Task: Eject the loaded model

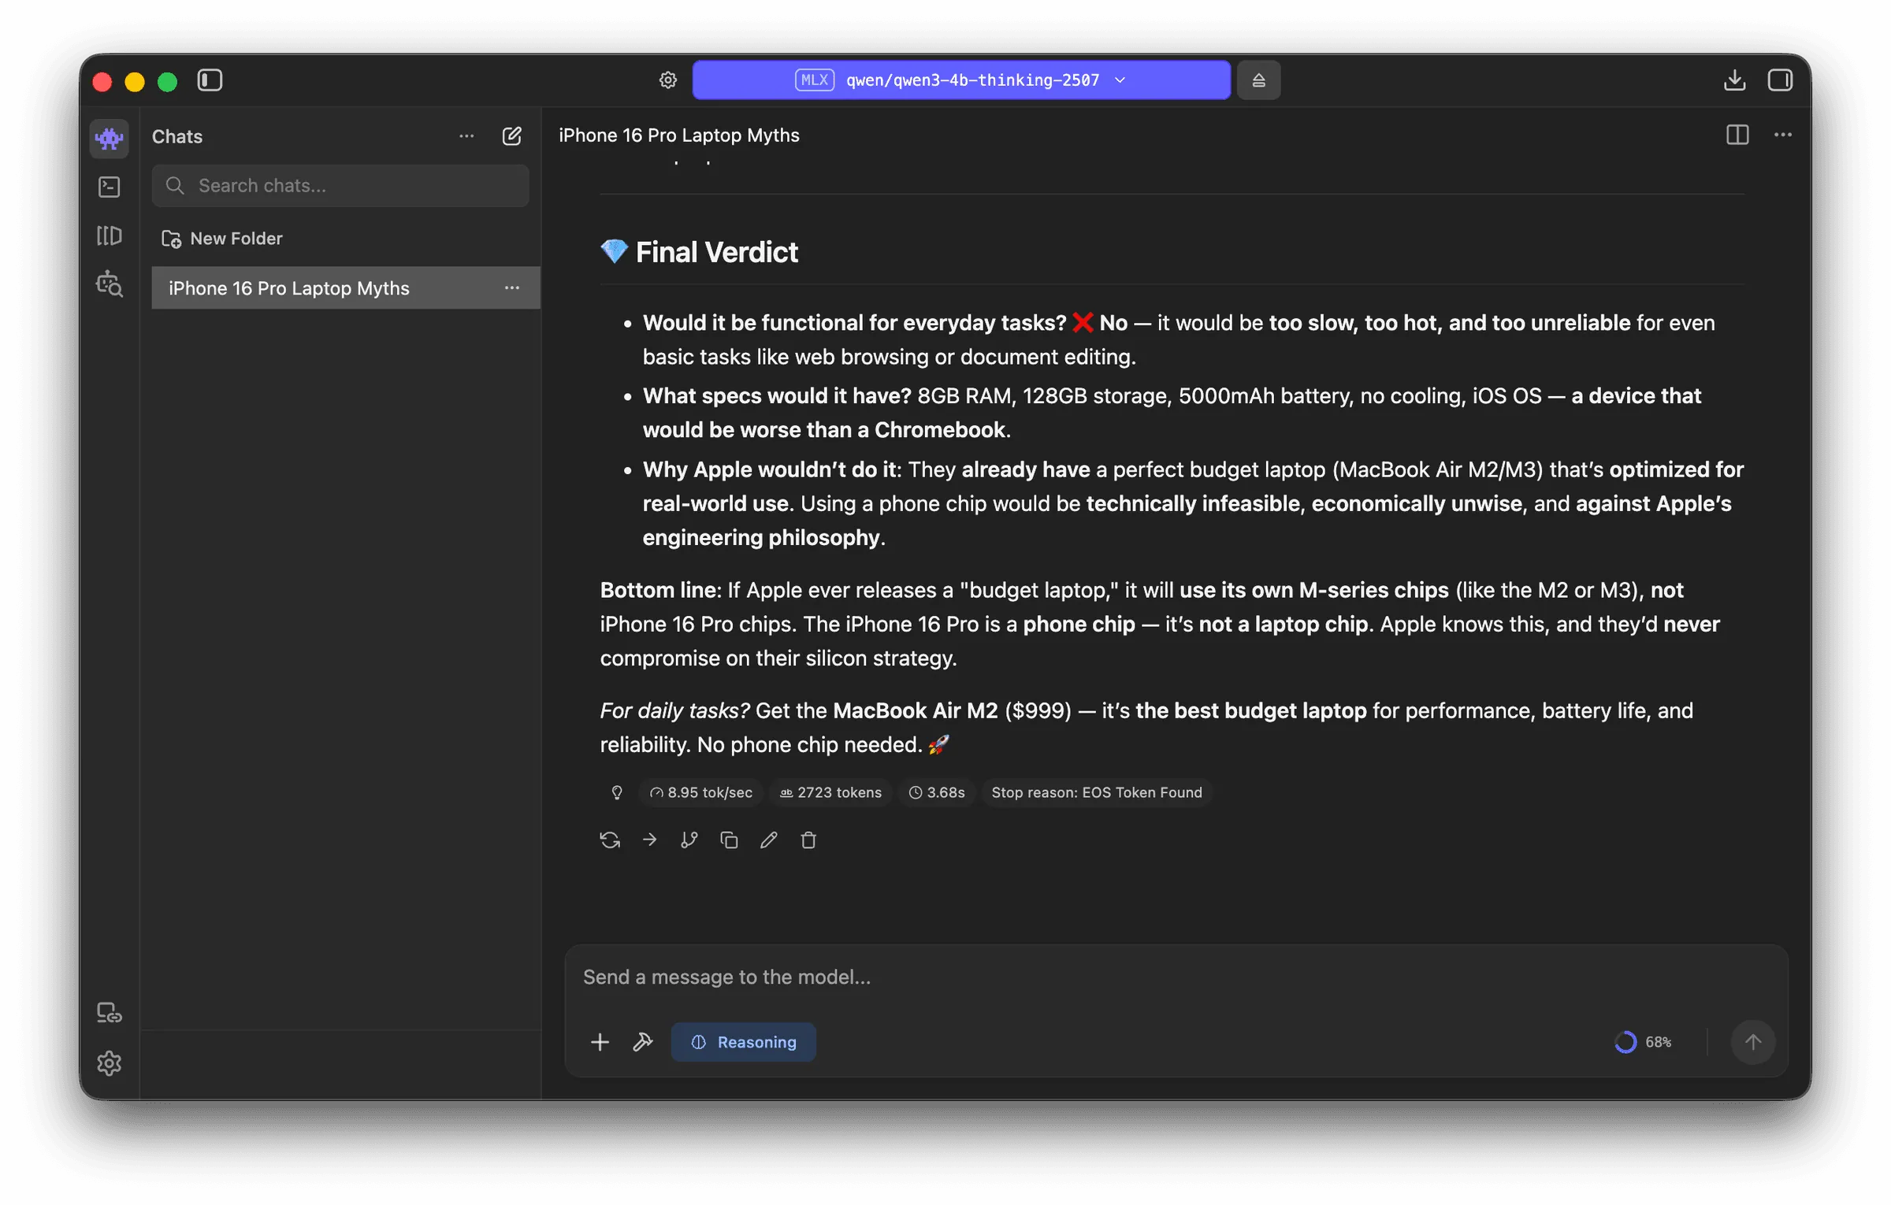Action: [1258, 80]
